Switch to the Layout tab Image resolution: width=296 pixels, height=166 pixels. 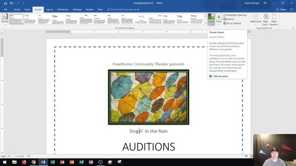pyautogui.click(x=49, y=9)
